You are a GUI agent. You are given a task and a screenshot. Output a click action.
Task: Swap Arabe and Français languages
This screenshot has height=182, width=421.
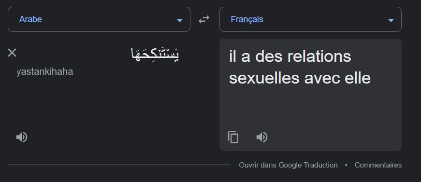pos(204,19)
